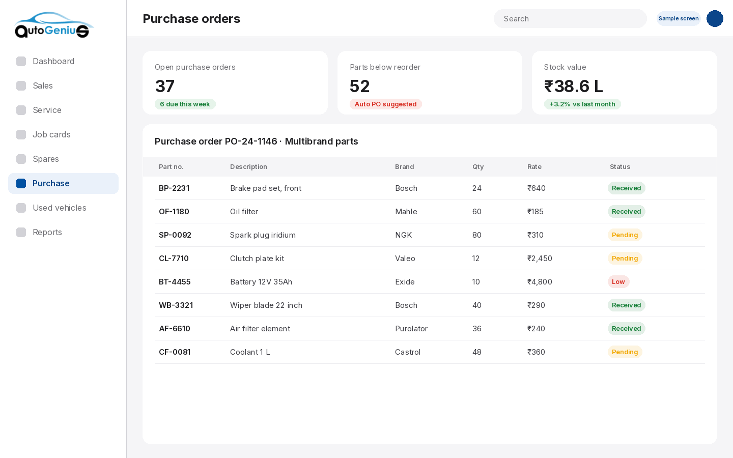Click the +3.2% vs last month badge
This screenshot has height=458, width=733.
coord(582,104)
